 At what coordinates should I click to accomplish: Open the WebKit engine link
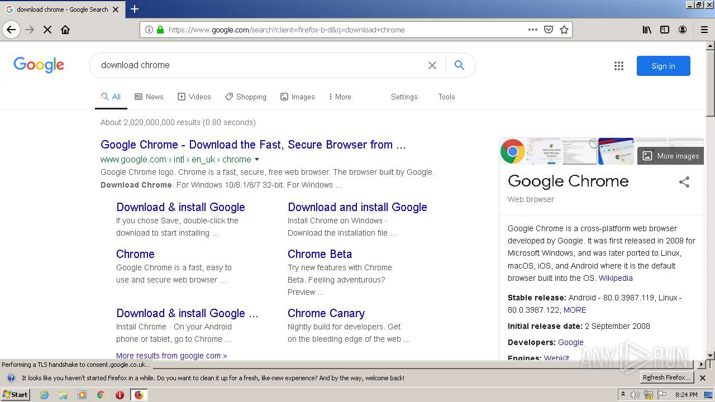point(556,358)
